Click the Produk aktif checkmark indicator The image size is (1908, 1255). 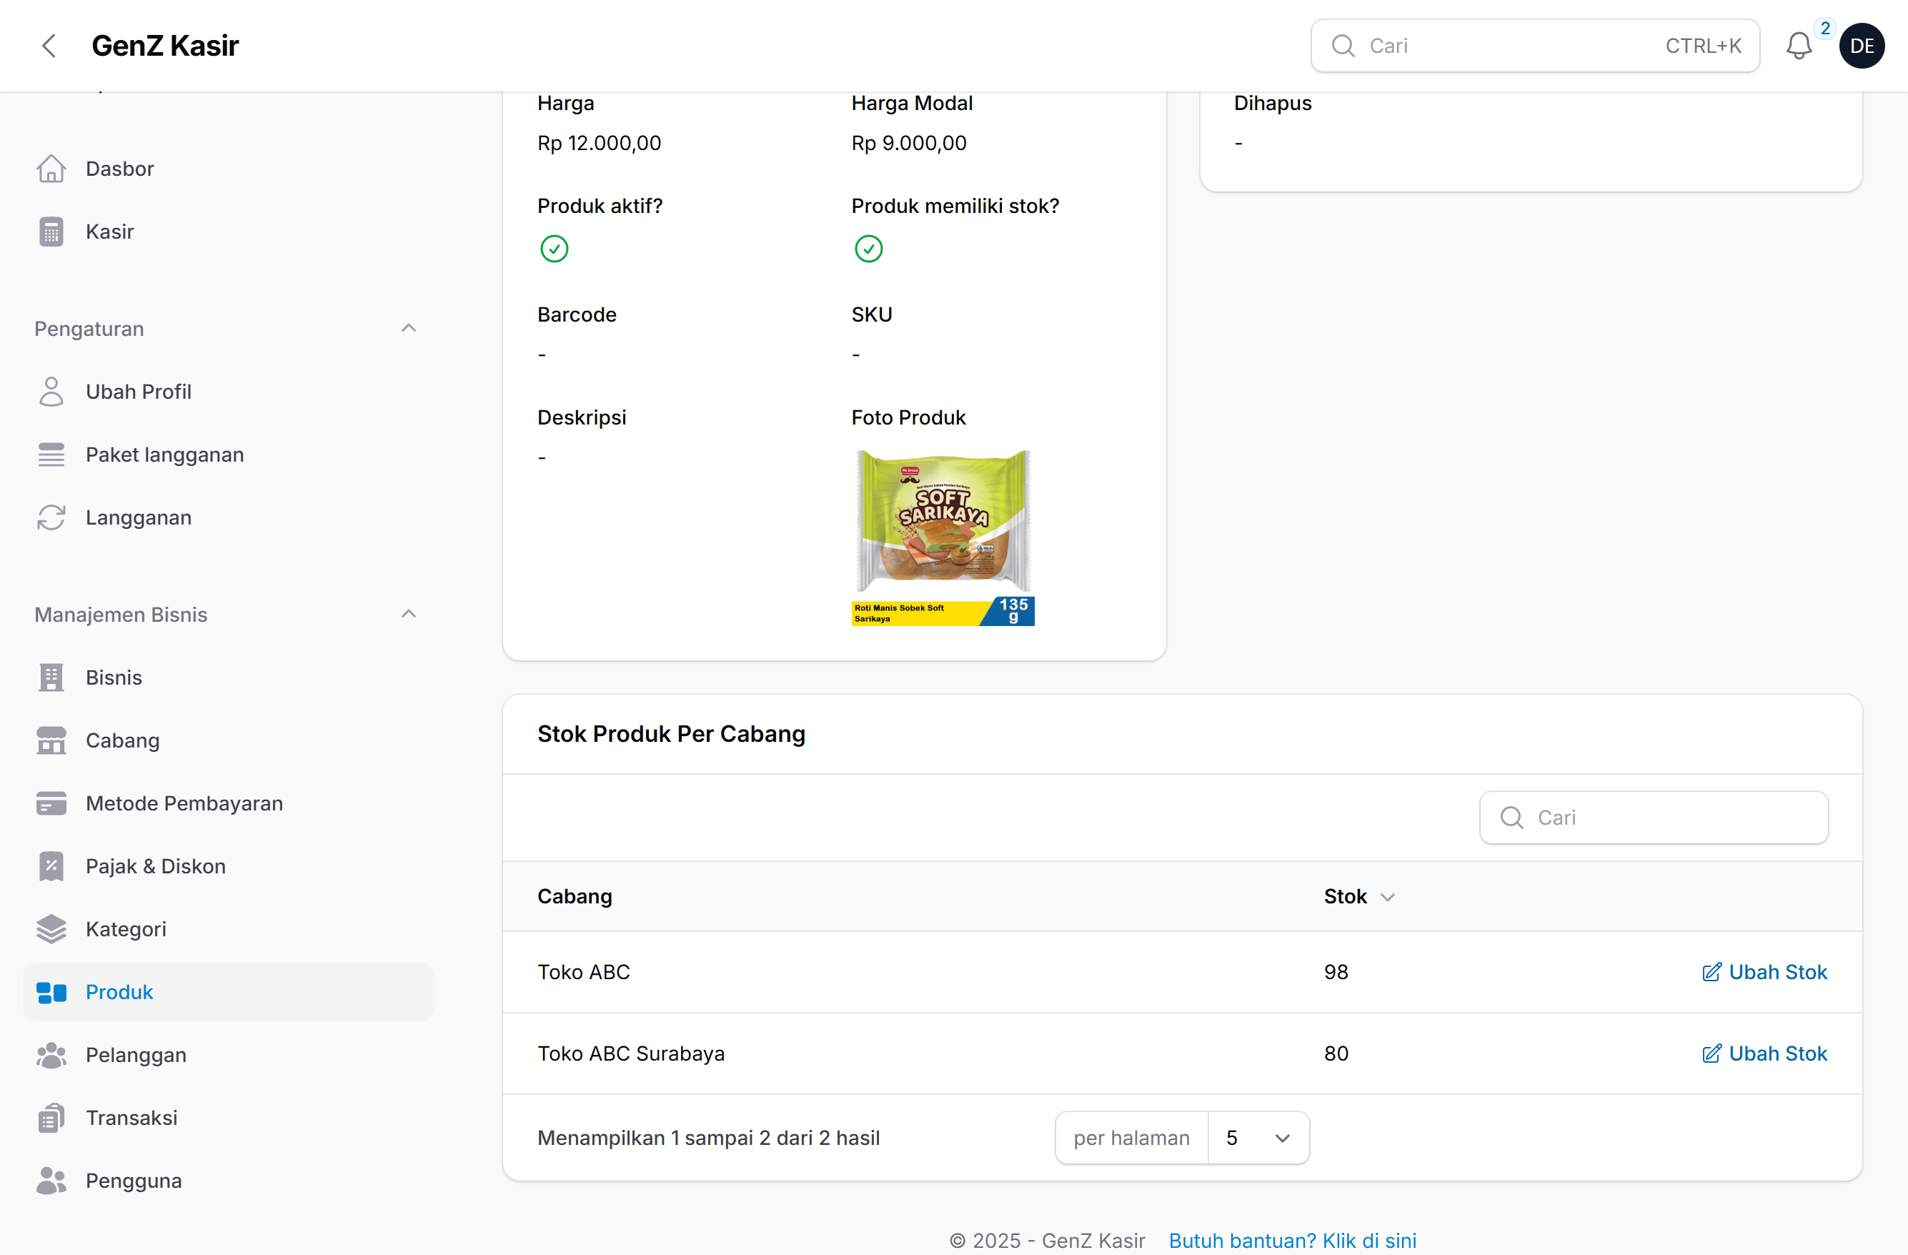click(x=554, y=249)
